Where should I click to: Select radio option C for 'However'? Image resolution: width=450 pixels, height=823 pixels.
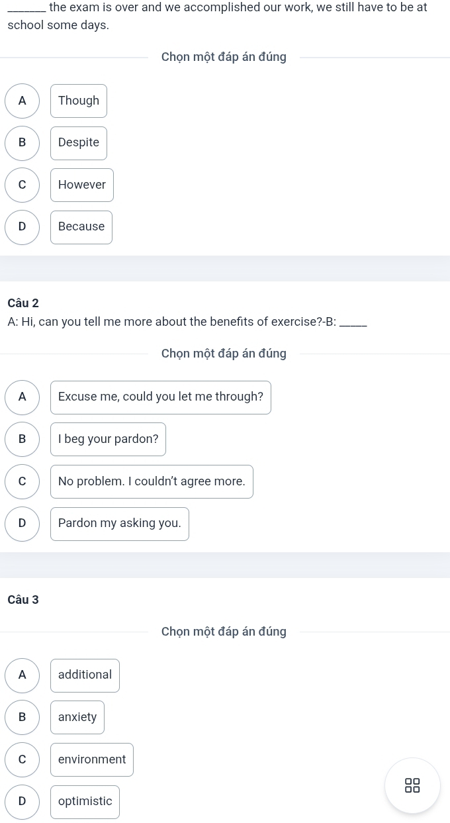click(22, 185)
